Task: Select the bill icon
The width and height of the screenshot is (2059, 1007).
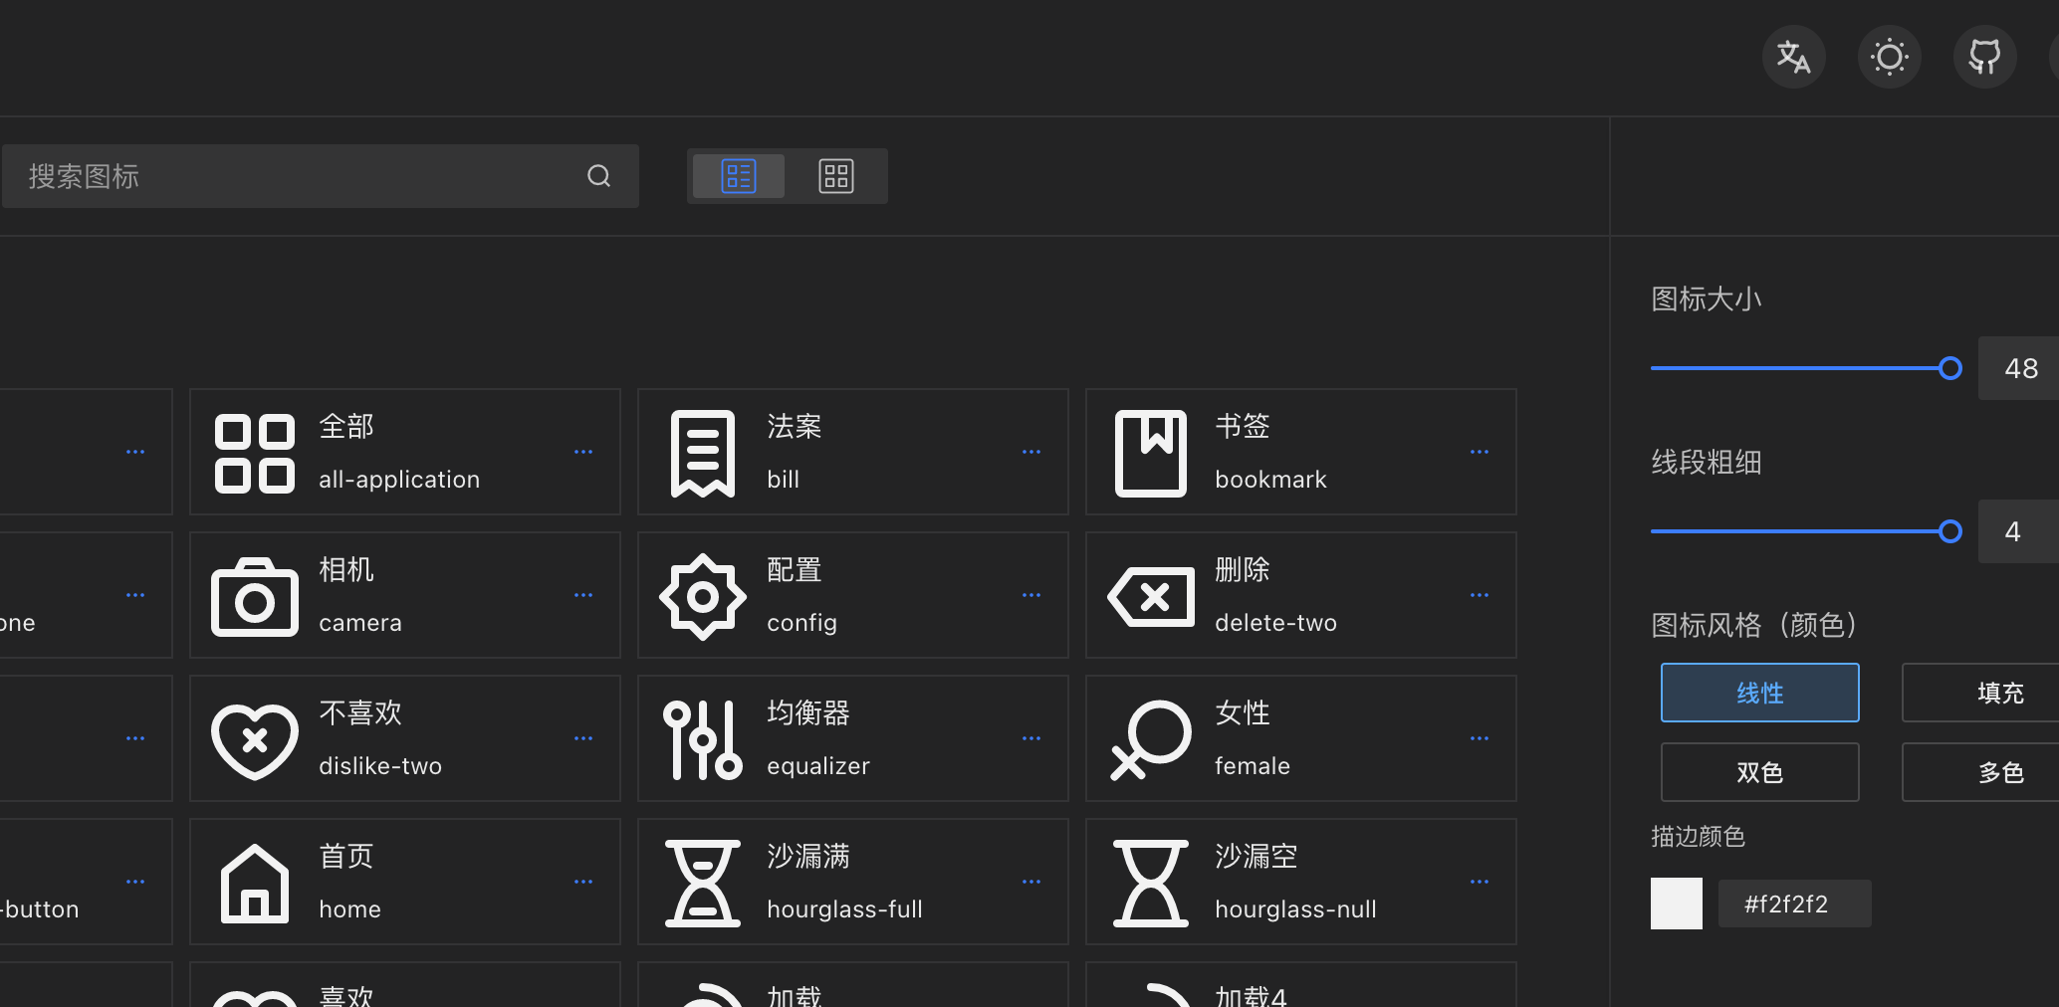Action: [703, 454]
